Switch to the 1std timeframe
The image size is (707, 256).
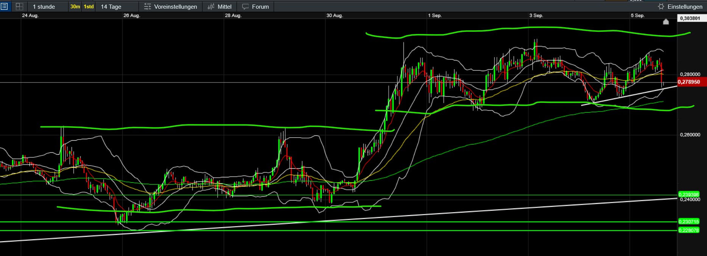89,7
